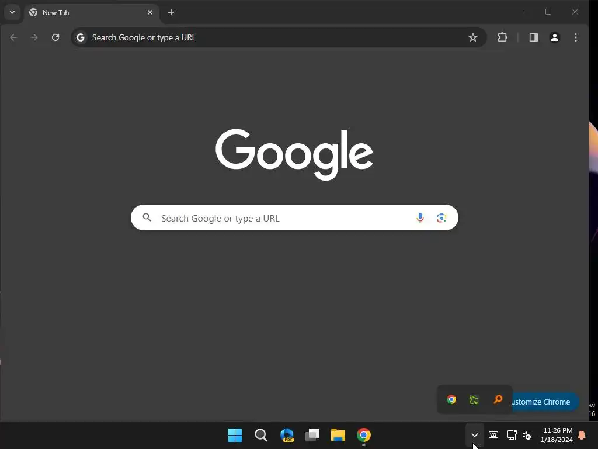This screenshot has height=449, width=598.
Task: Toggle the Chrome side panel
Action: 534,37
